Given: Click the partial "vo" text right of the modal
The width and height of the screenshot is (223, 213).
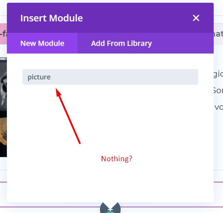Looking at the screenshot, I should click(219, 107).
